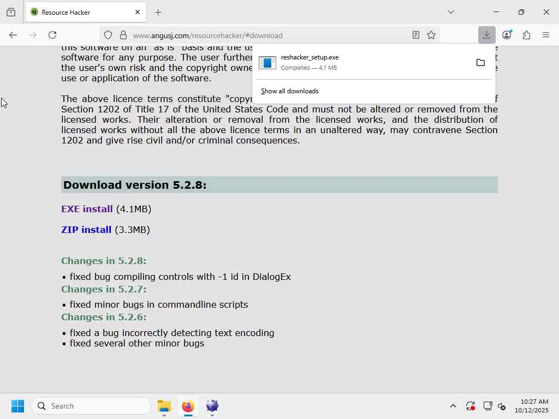Reload the current page
This screenshot has width=559, height=419.
pos(52,35)
